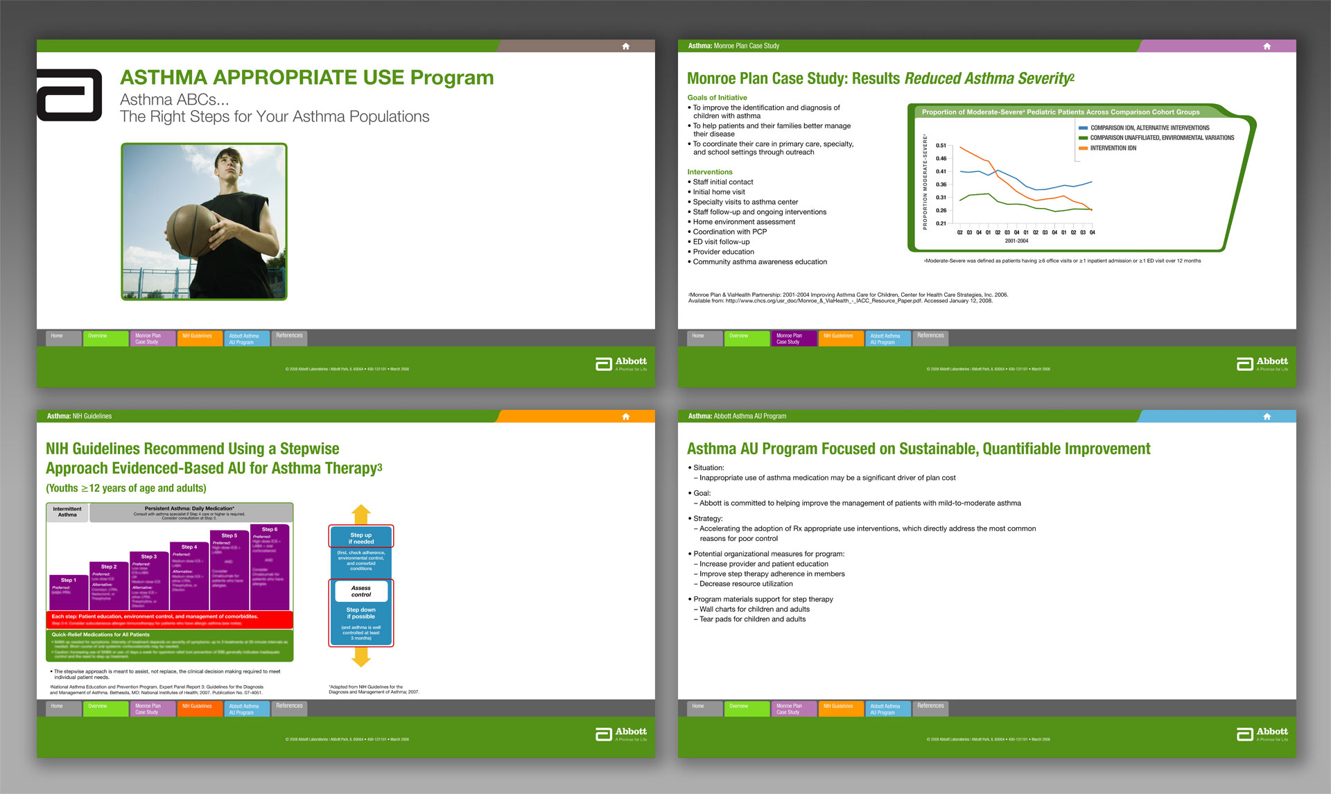
Task: Click Step up if needed box
Action: pyautogui.click(x=361, y=538)
